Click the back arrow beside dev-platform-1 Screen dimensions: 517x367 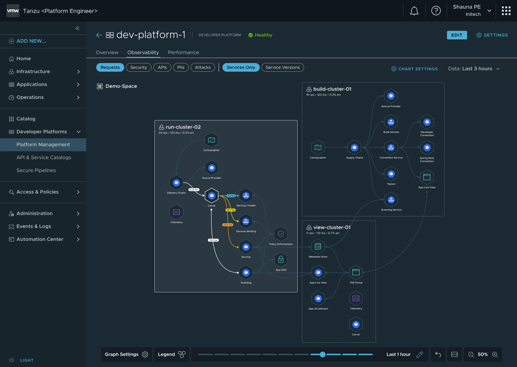pyautogui.click(x=99, y=35)
